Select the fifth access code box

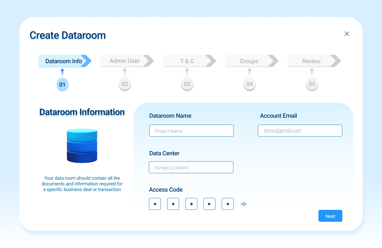pos(228,204)
